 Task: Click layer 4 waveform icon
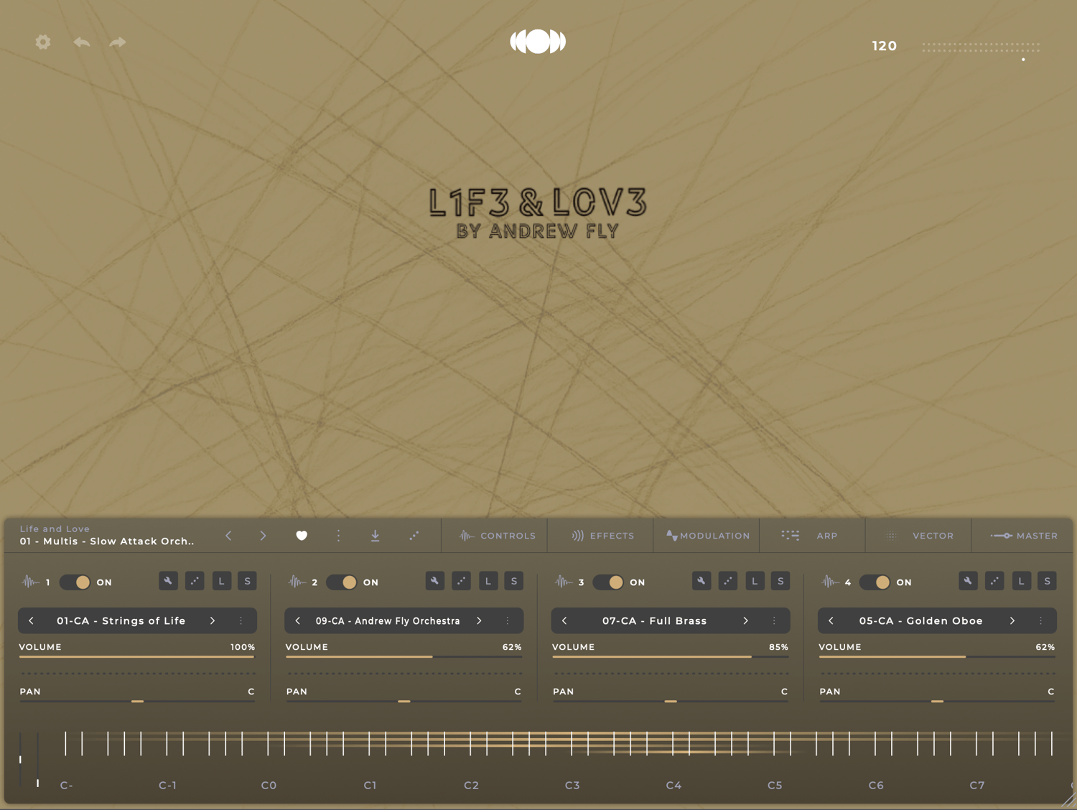tap(830, 582)
